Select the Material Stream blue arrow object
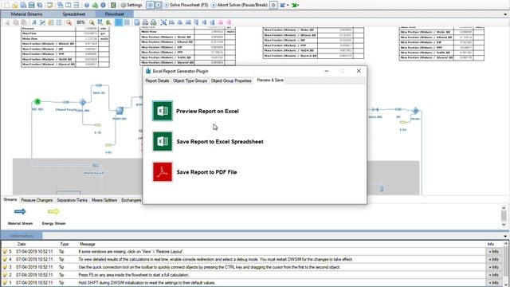Screen dimensions: 510x287 click(20, 211)
